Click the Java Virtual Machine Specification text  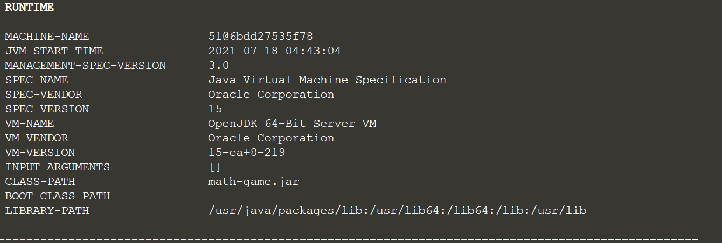pos(327,80)
